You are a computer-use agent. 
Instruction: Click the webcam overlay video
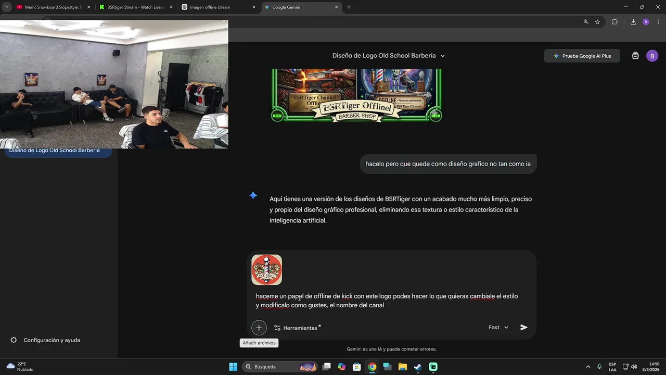pyautogui.click(x=114, y=84)
